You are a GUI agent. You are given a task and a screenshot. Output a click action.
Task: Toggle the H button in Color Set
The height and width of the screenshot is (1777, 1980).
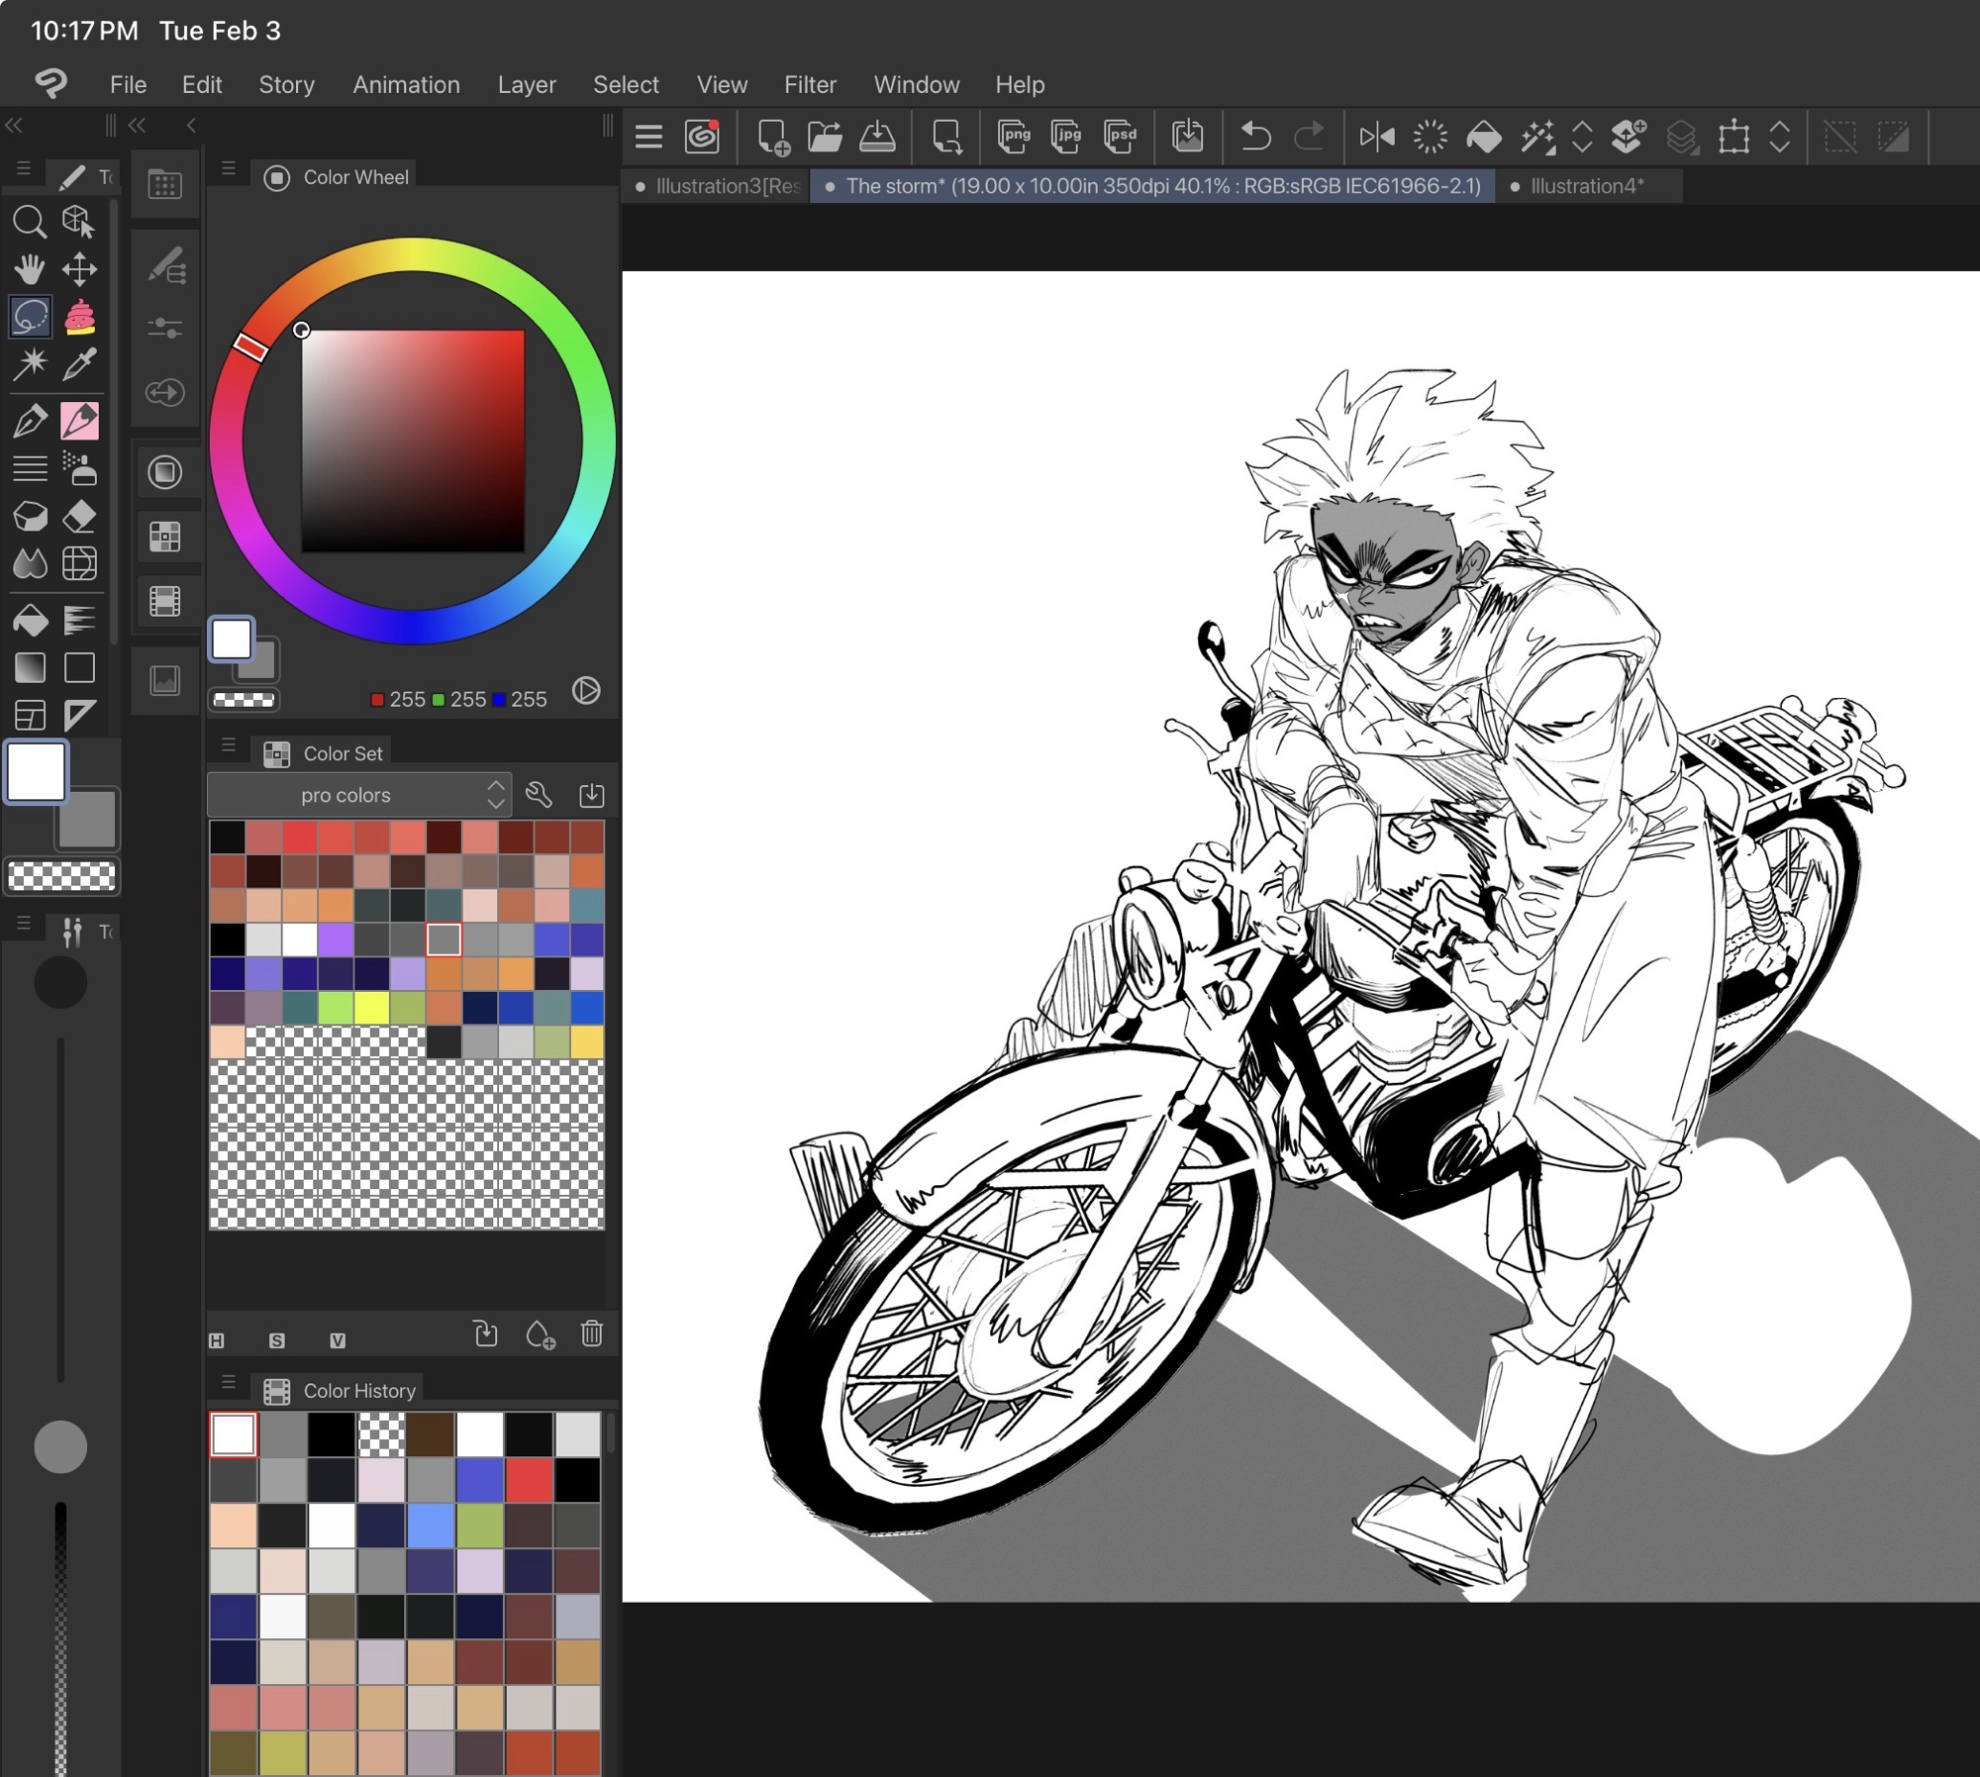tap(217, 1340)
